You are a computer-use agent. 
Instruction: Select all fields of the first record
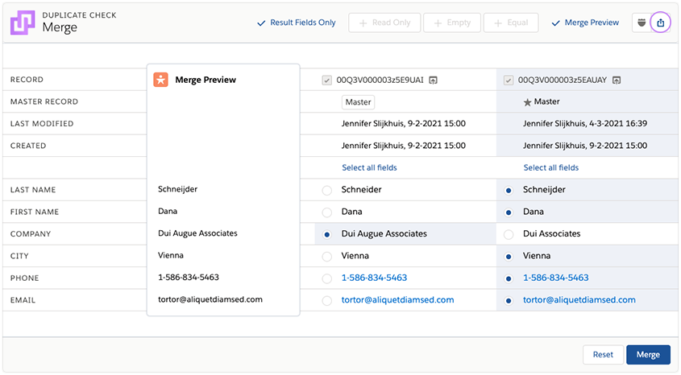point(369,167)
